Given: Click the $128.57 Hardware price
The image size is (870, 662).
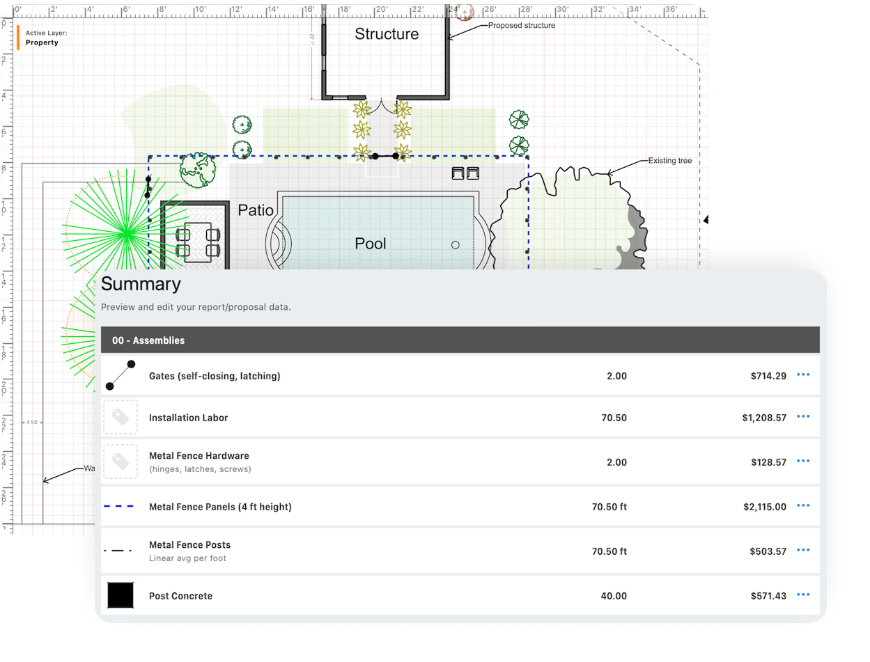Looking at the screenshot, I should [x=768, y=462].
